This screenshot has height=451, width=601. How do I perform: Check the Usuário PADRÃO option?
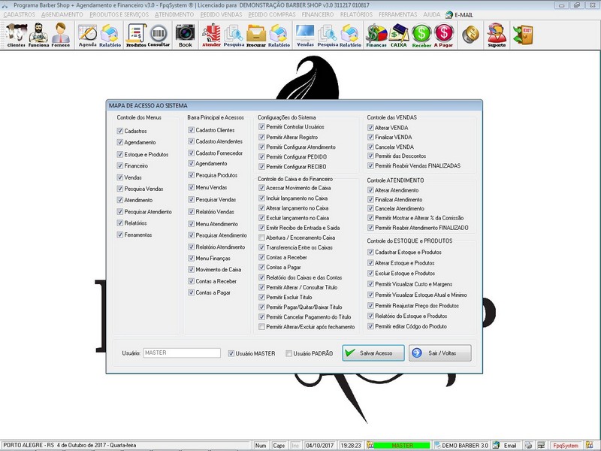(289, 353)
